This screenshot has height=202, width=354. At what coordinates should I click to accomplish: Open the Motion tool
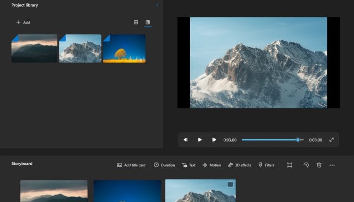click(211, 165)
